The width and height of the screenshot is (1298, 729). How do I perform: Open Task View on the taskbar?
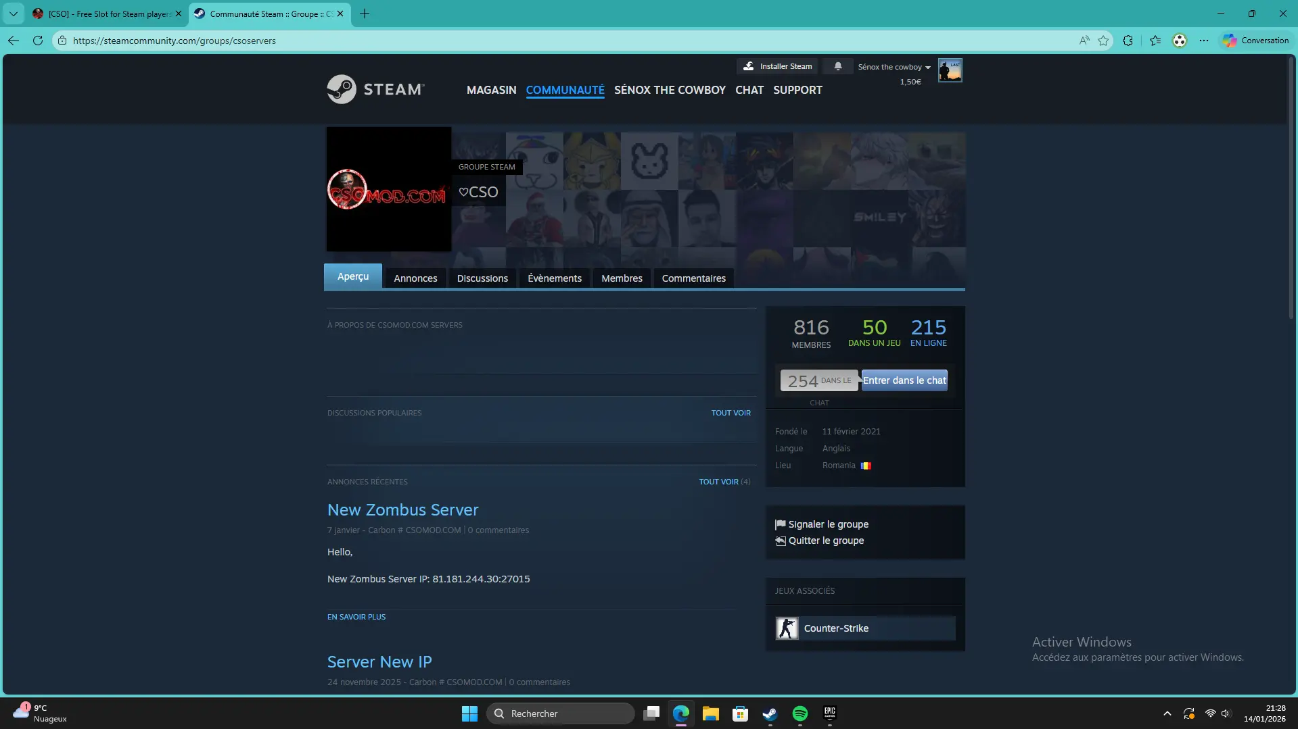651,713
